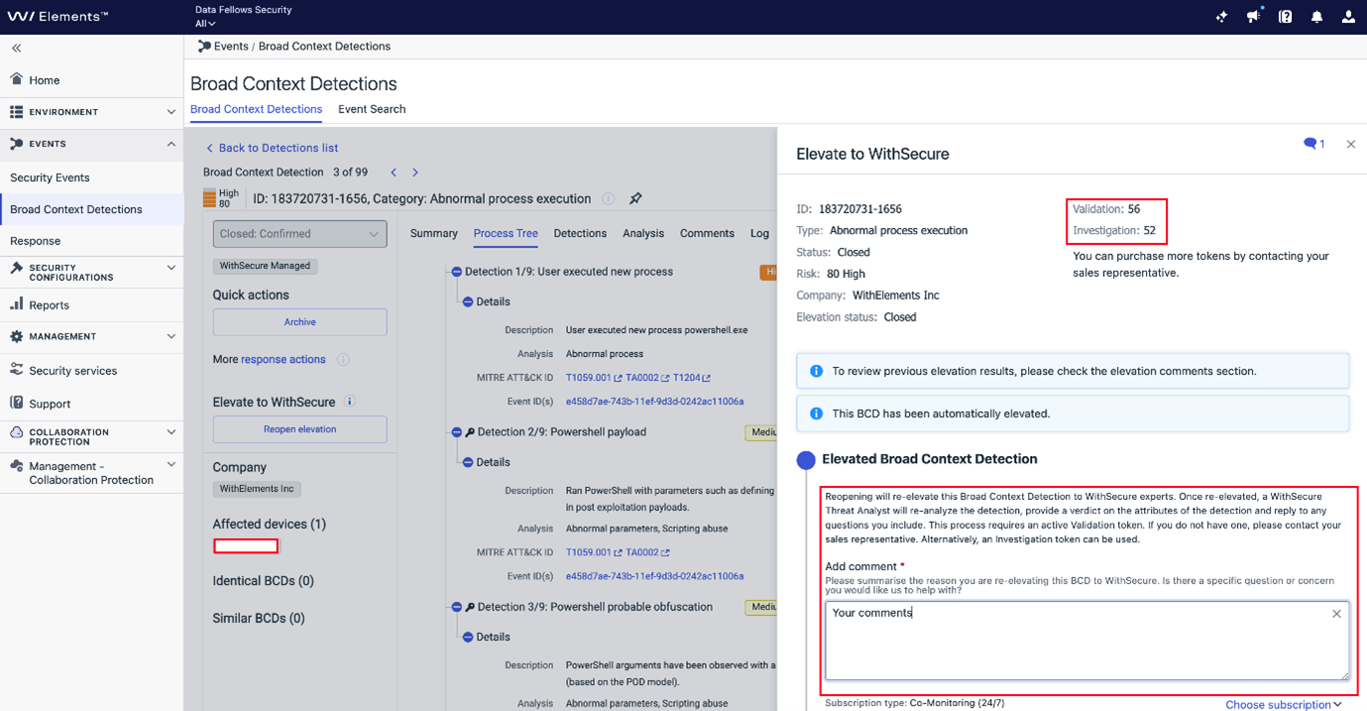The height and width of the screenshot is (711, 1367).
Task: Show info next to the category title
Action: click(608, 198)
